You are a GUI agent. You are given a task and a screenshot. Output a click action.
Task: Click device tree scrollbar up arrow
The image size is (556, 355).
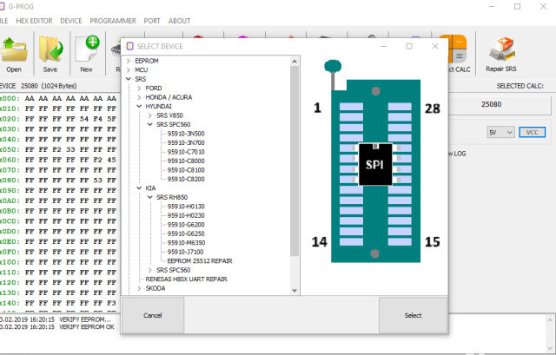(295, 62)
